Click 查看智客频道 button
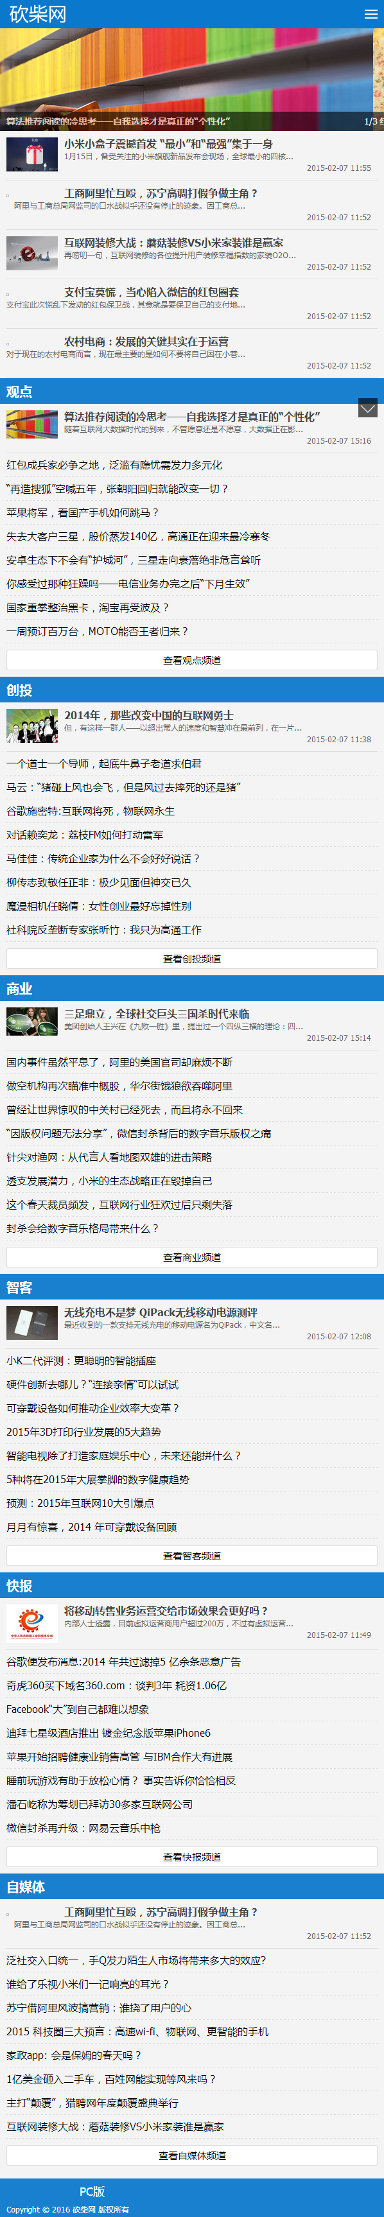This screenshot has width=384, height=2217. [x=192, y=1556]
